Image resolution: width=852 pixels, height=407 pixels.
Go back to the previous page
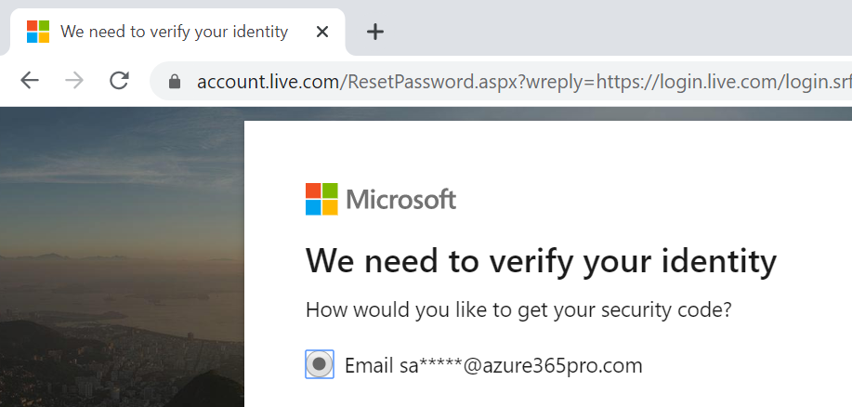[30, 81]
